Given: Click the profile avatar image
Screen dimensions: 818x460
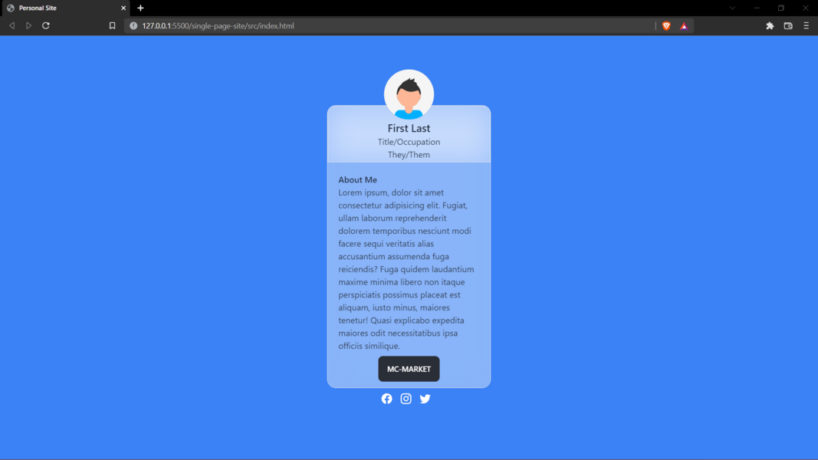Looking at the screenshot, I should (x=409, y=94).
